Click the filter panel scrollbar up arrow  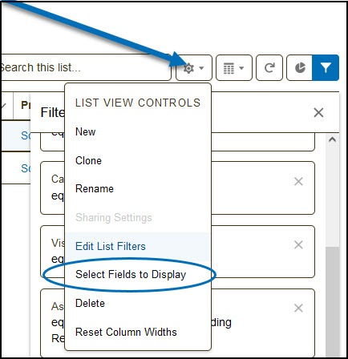[x=332, y=139]
